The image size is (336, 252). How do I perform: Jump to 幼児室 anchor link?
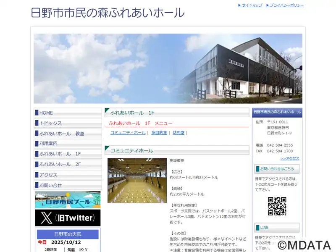[178, 133]
